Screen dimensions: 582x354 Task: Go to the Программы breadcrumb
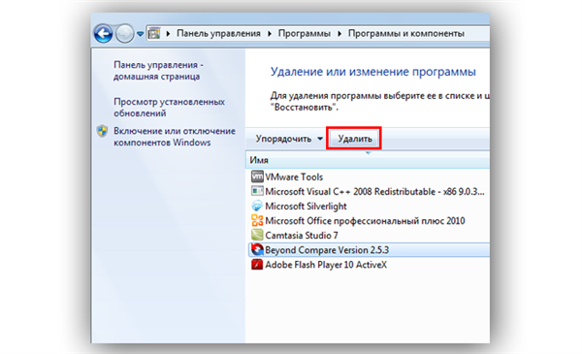[304, 33]
